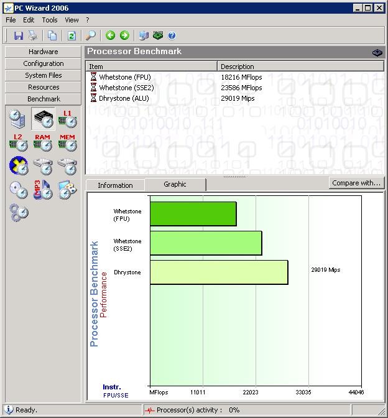
Task: Click the PC Wizard title bar icon
Action: [x=8, y=8]
